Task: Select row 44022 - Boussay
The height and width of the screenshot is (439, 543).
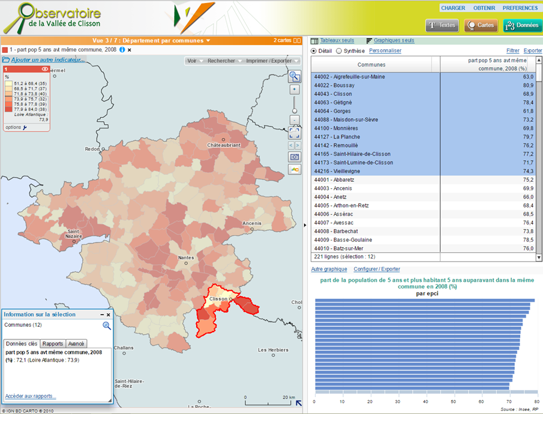Action: [x=424, y=85]
